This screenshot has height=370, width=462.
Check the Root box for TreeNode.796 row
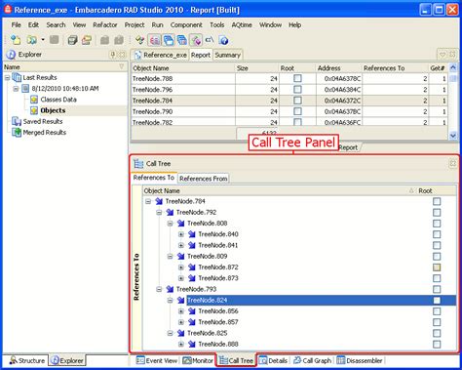[x=297, y=90]
